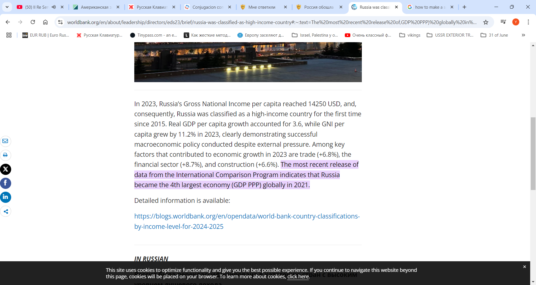536x285 pixels.
Task: View site information in address bar
Action: point(60,22)
